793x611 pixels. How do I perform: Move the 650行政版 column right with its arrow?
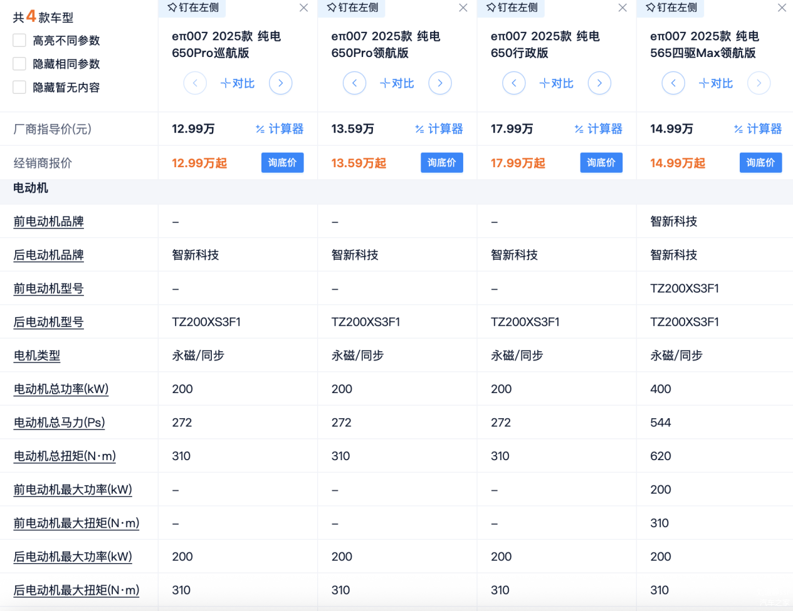(x=599, y=83)
